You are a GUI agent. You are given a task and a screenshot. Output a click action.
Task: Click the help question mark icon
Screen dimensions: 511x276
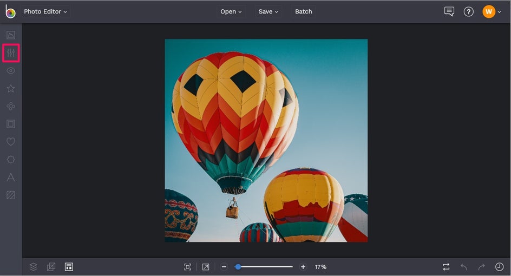pyautogui.click(x=469, y=12)
